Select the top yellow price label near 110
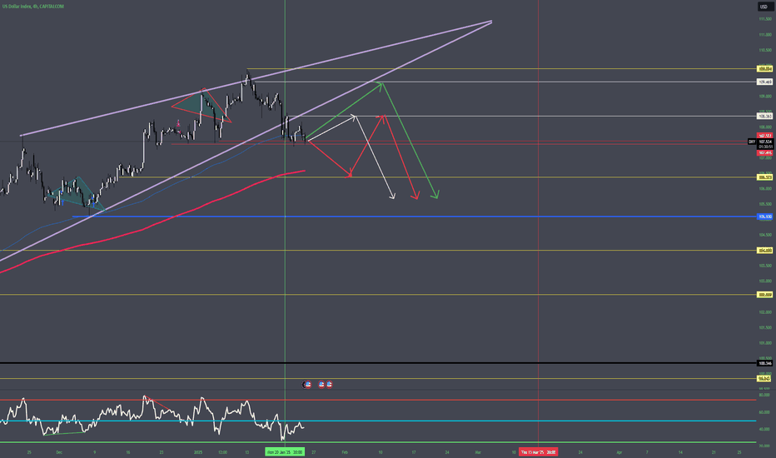 tap(765, 69)
